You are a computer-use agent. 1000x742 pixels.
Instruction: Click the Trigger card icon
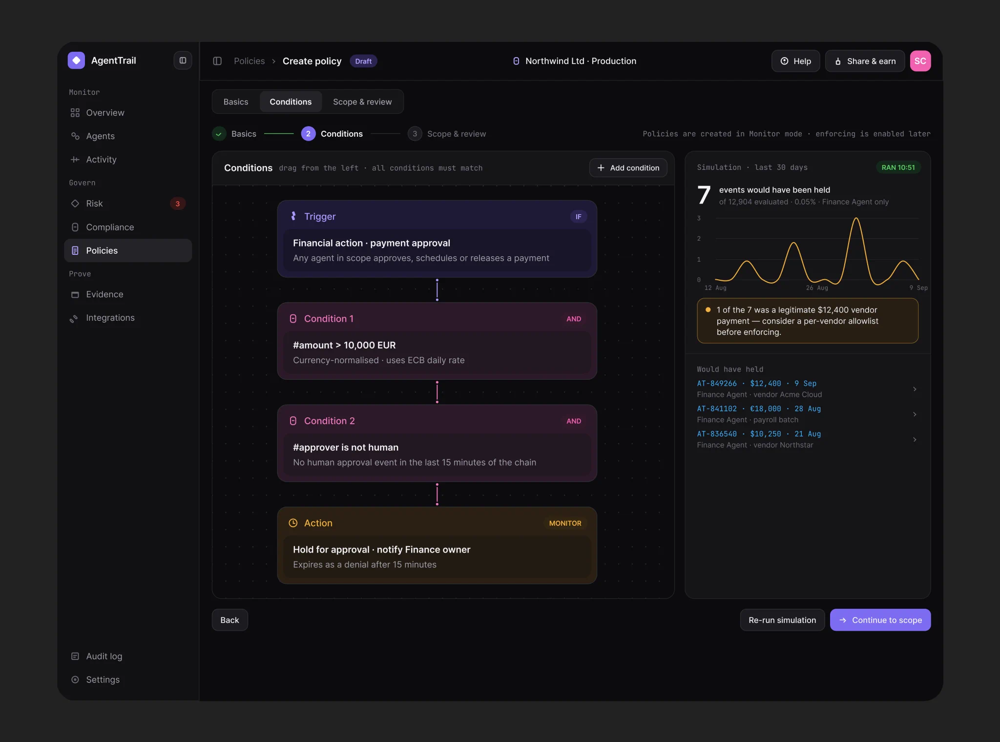[x=293, y=216]
